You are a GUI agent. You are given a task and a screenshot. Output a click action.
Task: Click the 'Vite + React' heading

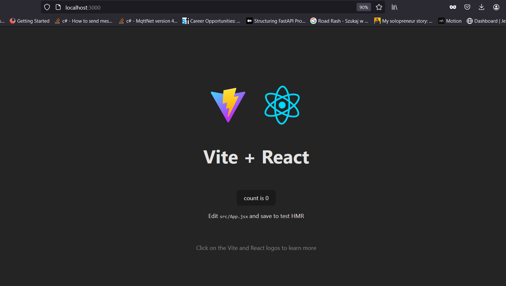pyautogui.click(x=256, y=157)
